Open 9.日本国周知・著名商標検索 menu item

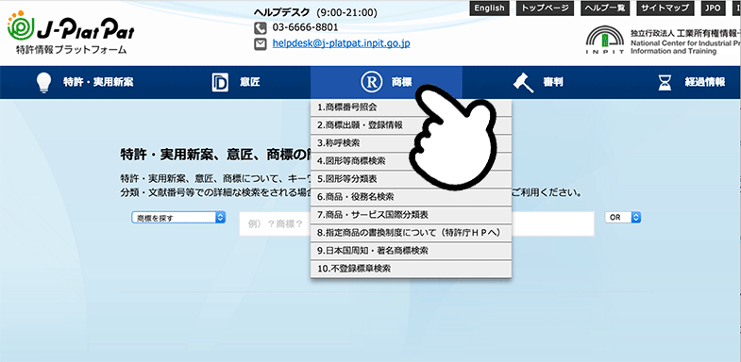412,251
